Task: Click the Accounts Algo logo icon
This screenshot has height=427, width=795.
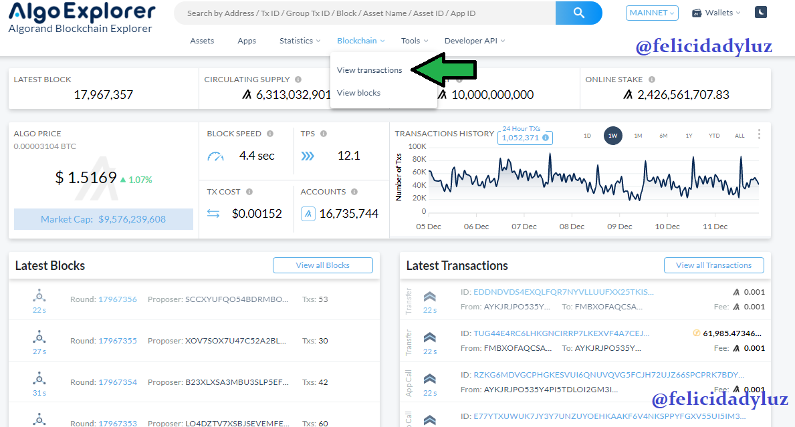Action: (x=308, y=214)
